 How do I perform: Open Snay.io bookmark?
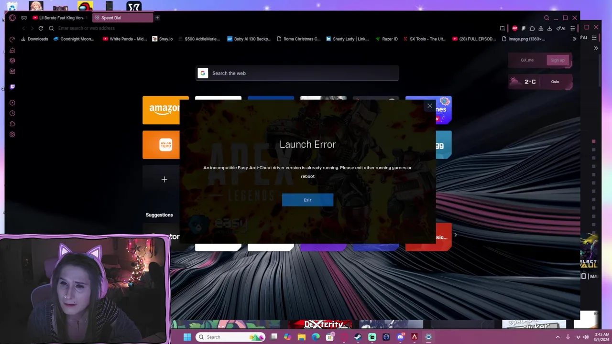(x=163, y=39)
